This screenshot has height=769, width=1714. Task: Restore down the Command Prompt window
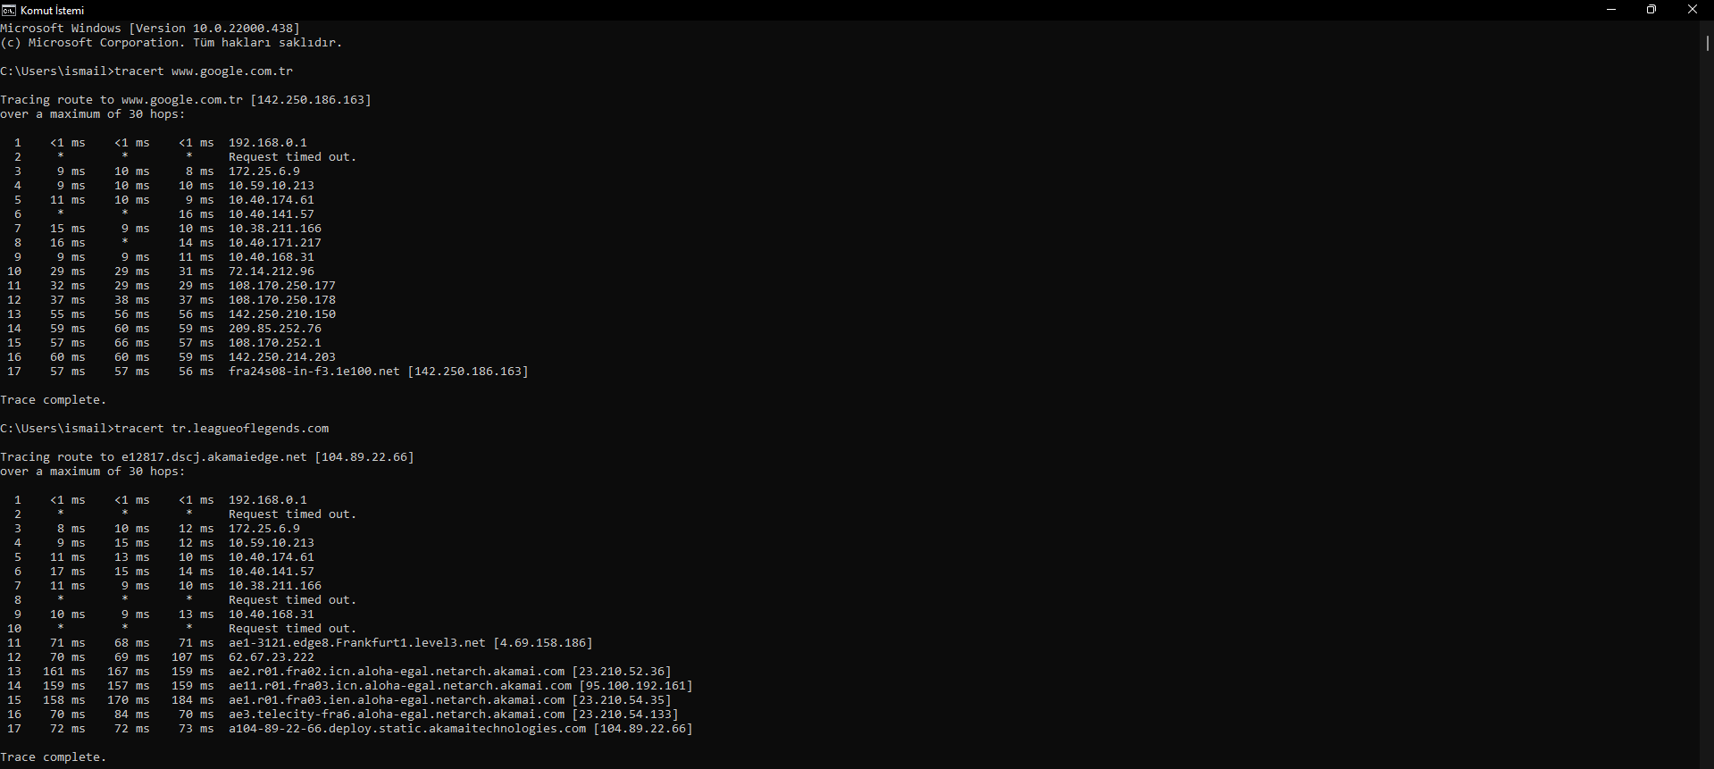pos(1651,10)
